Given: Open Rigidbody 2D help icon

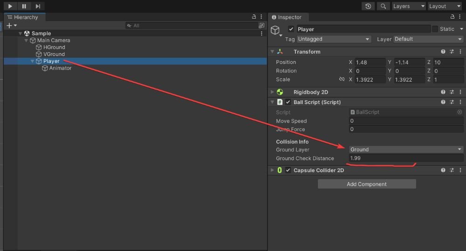Looking at the screenshot, I should point(443,92).
